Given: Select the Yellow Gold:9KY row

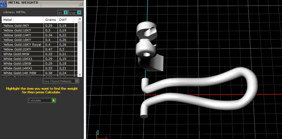Looking at the screenshot, I should [x=40, y=25].
